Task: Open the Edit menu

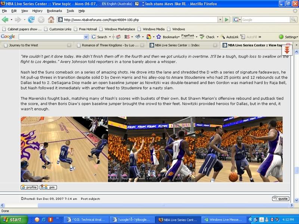Action: (x=14, y=11)
